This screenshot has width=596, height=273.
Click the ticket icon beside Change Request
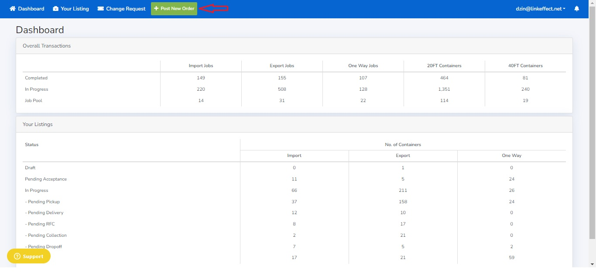tap(101, 9)
